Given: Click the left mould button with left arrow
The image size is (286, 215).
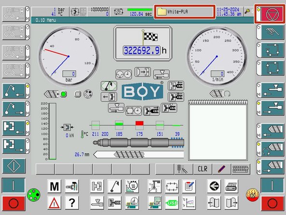Looking at the screenshot, I should pos(16,128).
